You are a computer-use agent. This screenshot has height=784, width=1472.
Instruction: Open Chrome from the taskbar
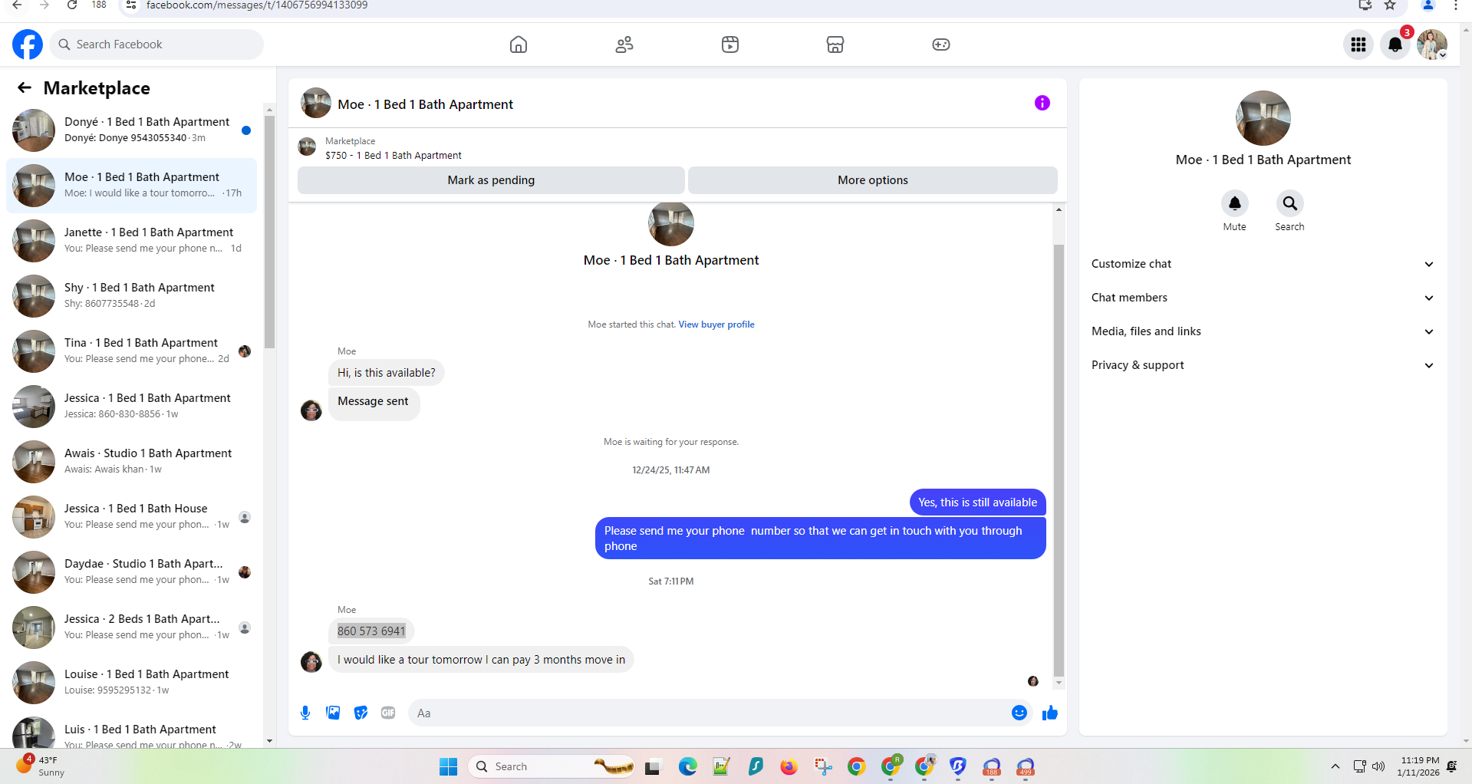pos(856,766)
